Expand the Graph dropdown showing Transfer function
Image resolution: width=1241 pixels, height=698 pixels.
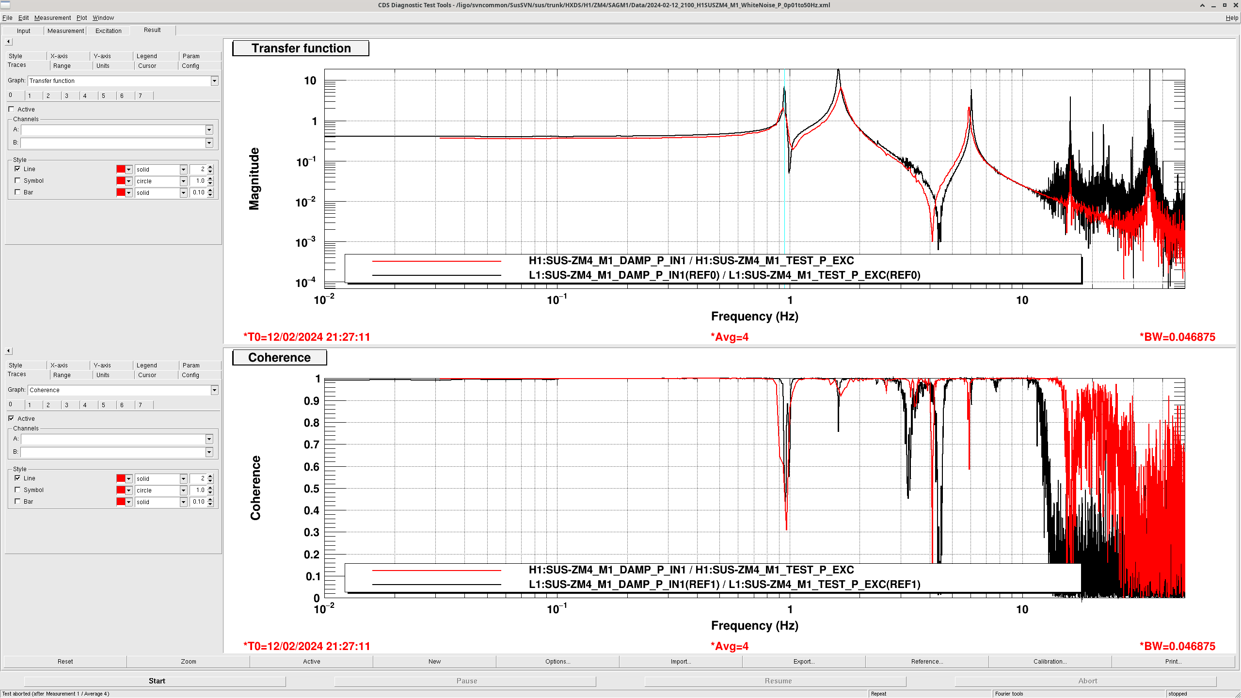[214, 81]
